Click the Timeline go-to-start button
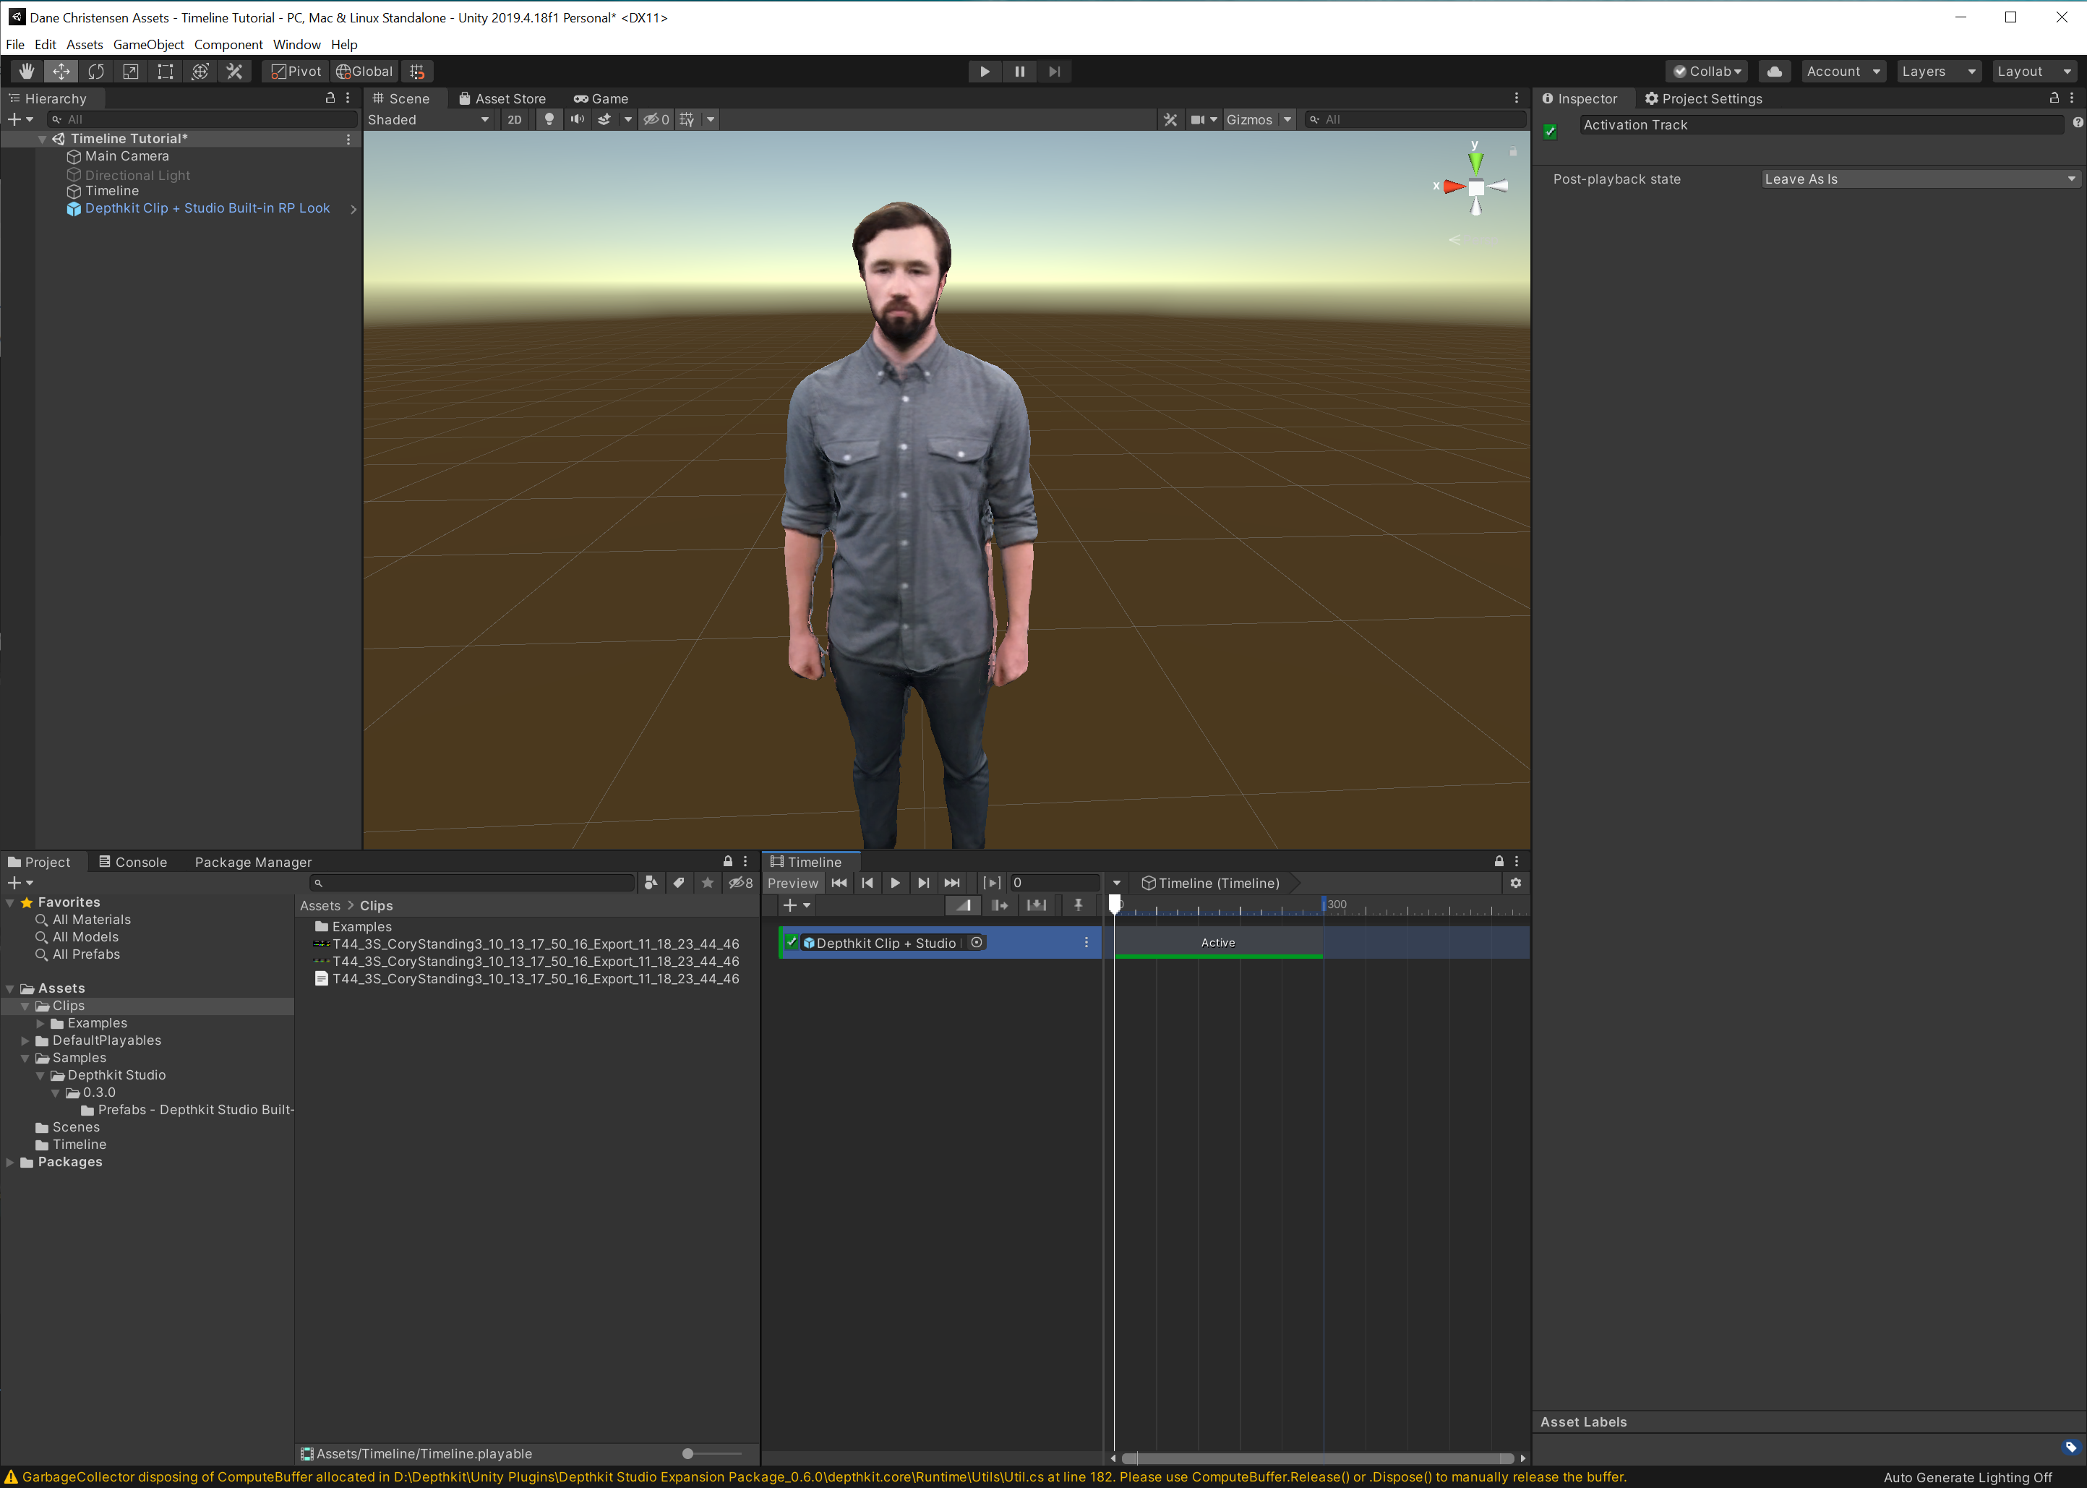Viewport: 2087px width, 1488px height. [x=839, y=884]
